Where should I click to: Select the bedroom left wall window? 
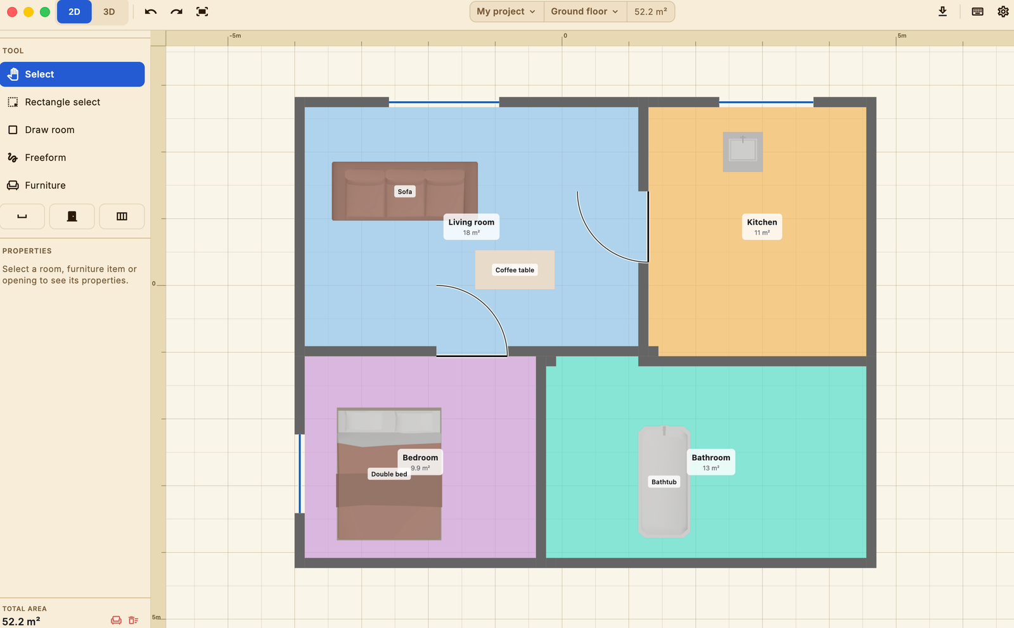[300, 474]
